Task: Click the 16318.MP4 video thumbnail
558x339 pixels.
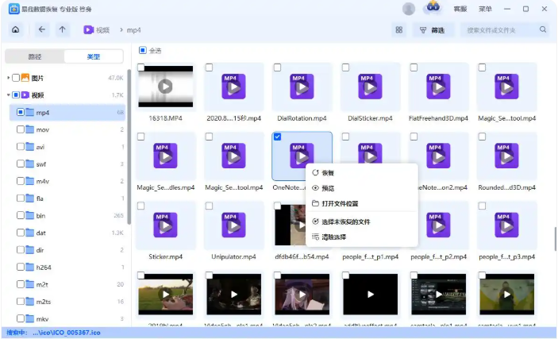Action: (x=165, y=87)
